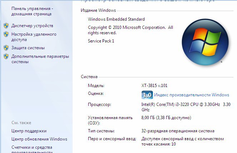The height and width of the screenshot is (153, 237).
Task: Open Диспетчер устройств link
Action: pyautogui.click(x=32, y=26)
